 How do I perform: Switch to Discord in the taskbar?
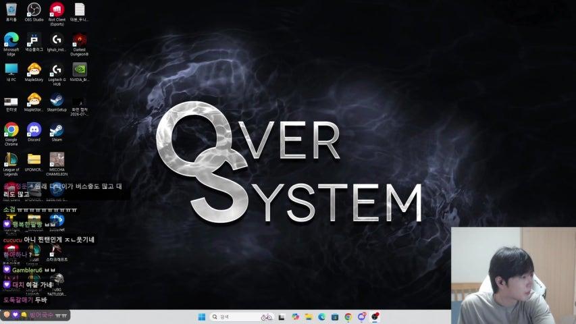click(362, 317)
